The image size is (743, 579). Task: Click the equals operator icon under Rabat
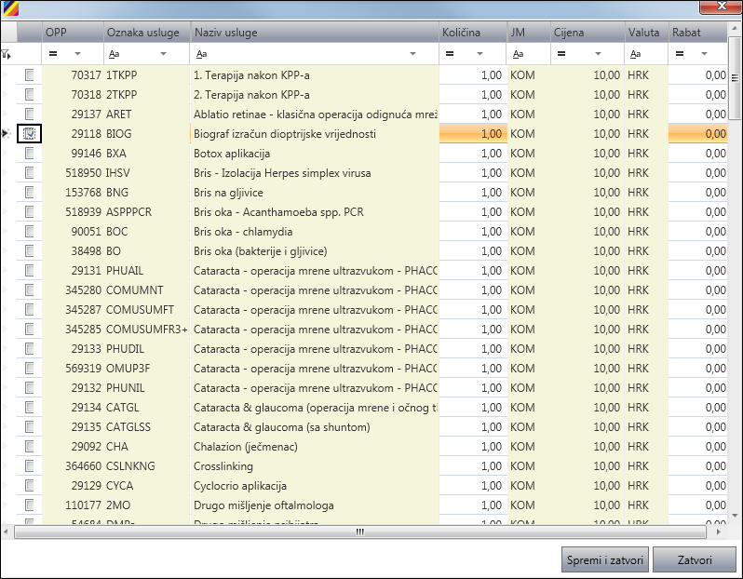coord(680,54)
